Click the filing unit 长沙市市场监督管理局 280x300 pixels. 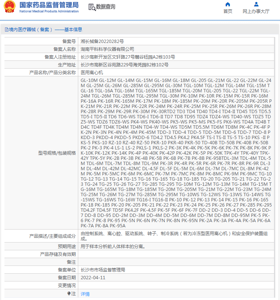coord(103,270)
